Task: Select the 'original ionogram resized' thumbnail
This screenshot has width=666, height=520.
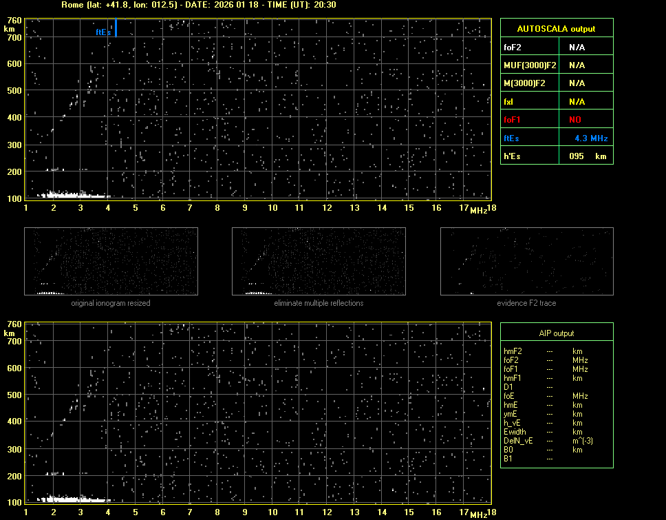Action: click(111, 262)
